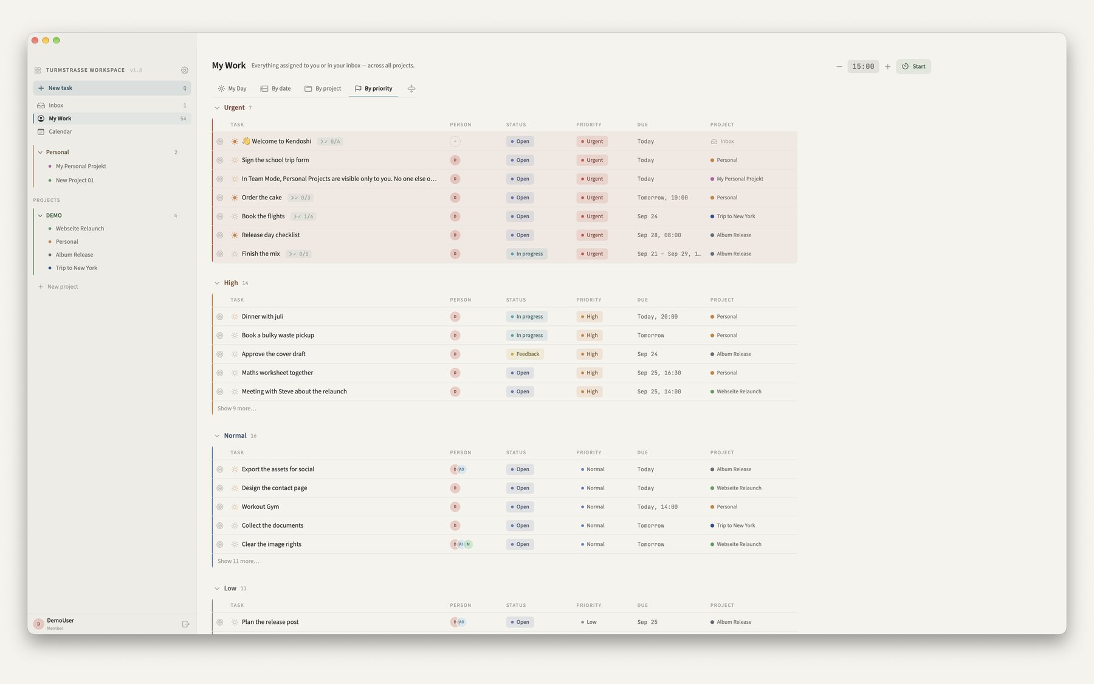Collapse the Low priority group
This screenshot has height=684, width=1094.
(217, 589)
